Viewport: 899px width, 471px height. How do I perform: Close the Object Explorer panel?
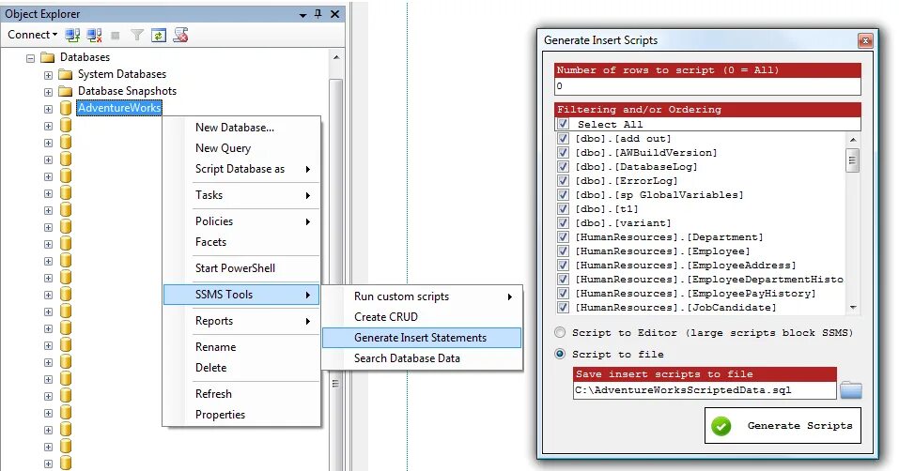334,14
